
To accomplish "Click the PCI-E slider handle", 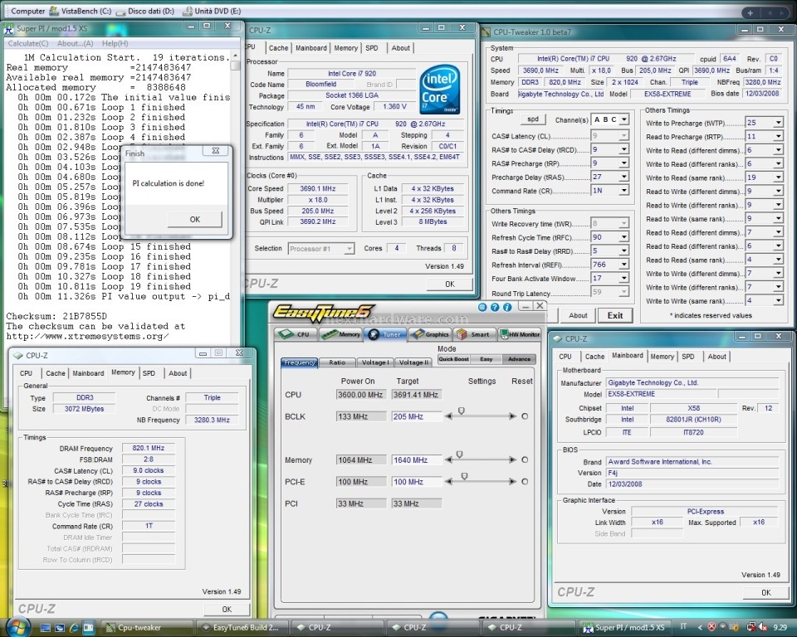I will click(x=464, y=476).
